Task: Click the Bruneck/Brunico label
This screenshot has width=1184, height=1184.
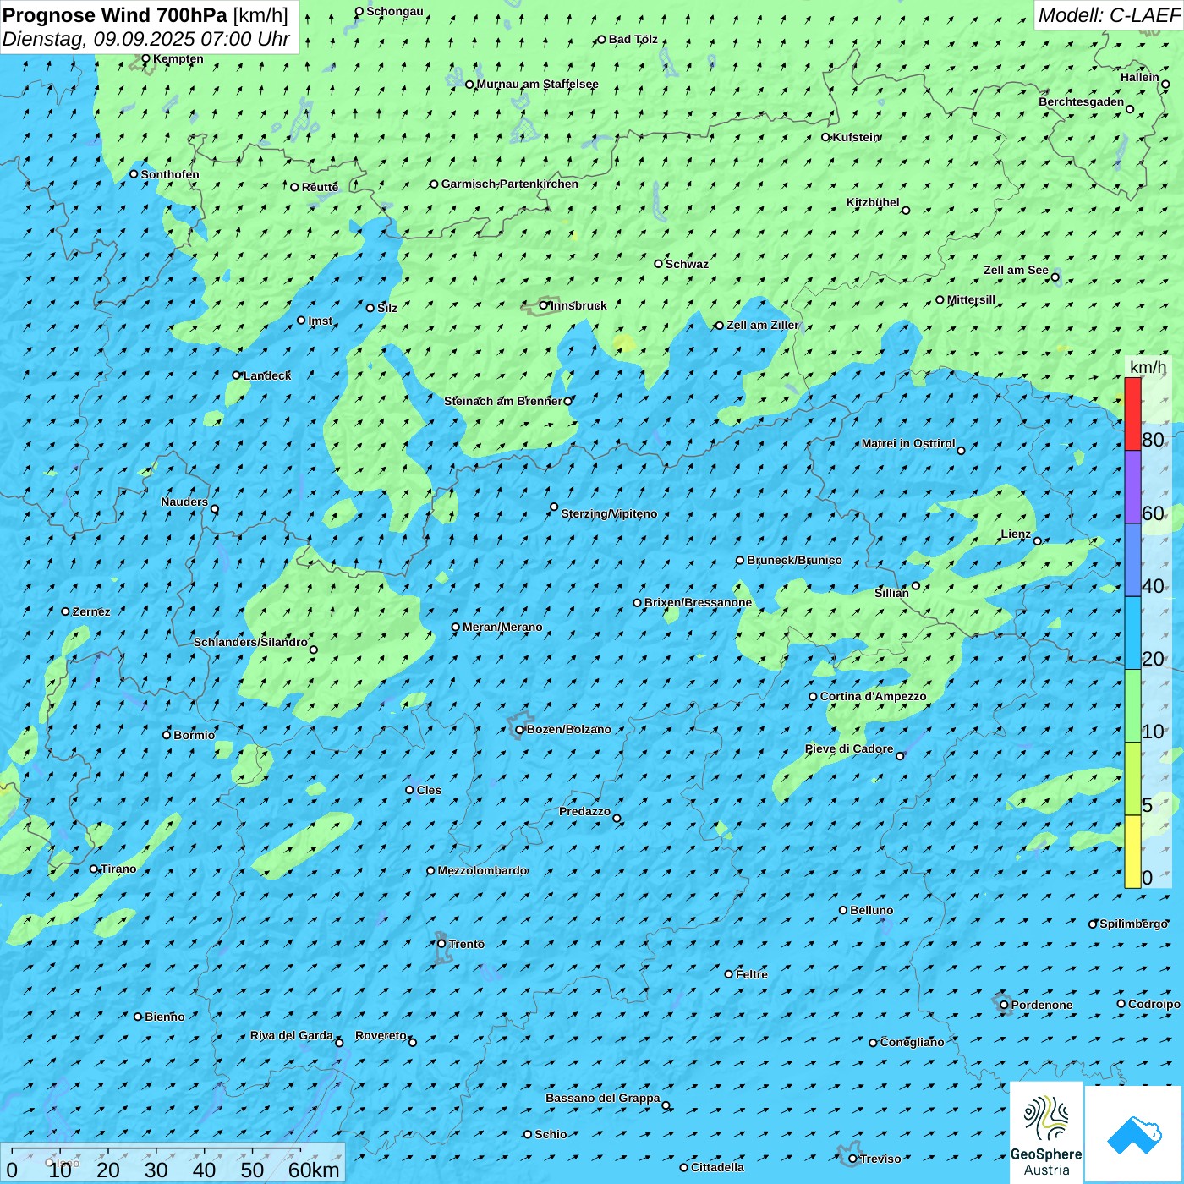Action: [794, 560]
